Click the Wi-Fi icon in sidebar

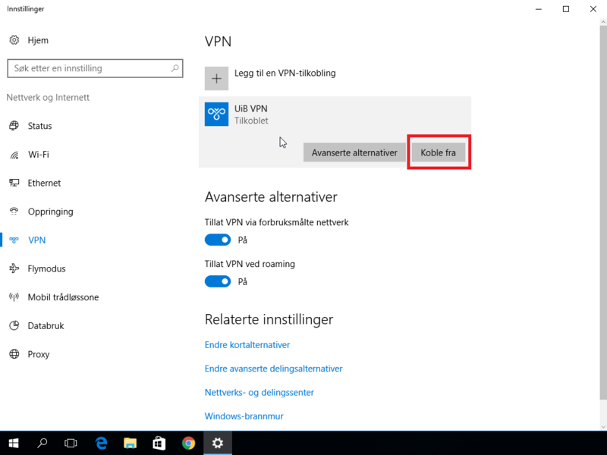(14, 155)
